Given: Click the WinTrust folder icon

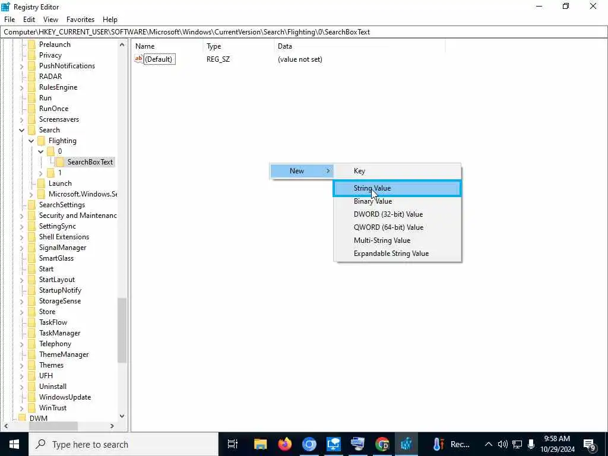Looking at the screenshot, I should (32, 408).
